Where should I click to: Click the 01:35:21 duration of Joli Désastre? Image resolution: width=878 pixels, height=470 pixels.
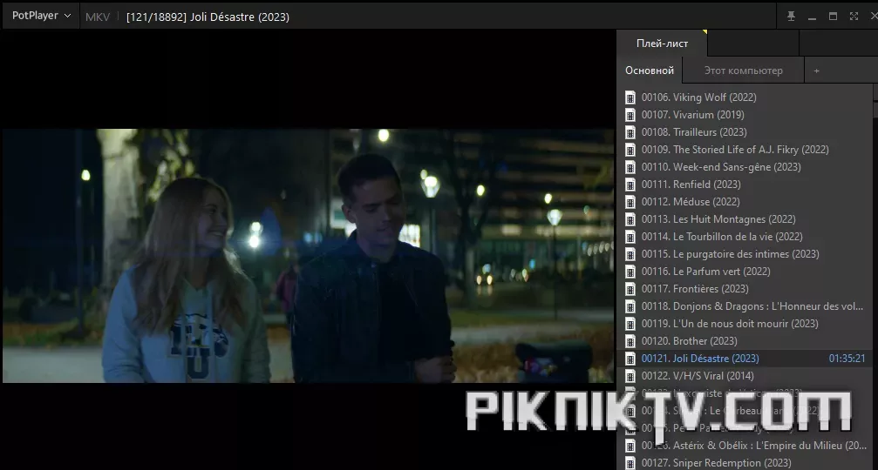[x=847, y=359]
